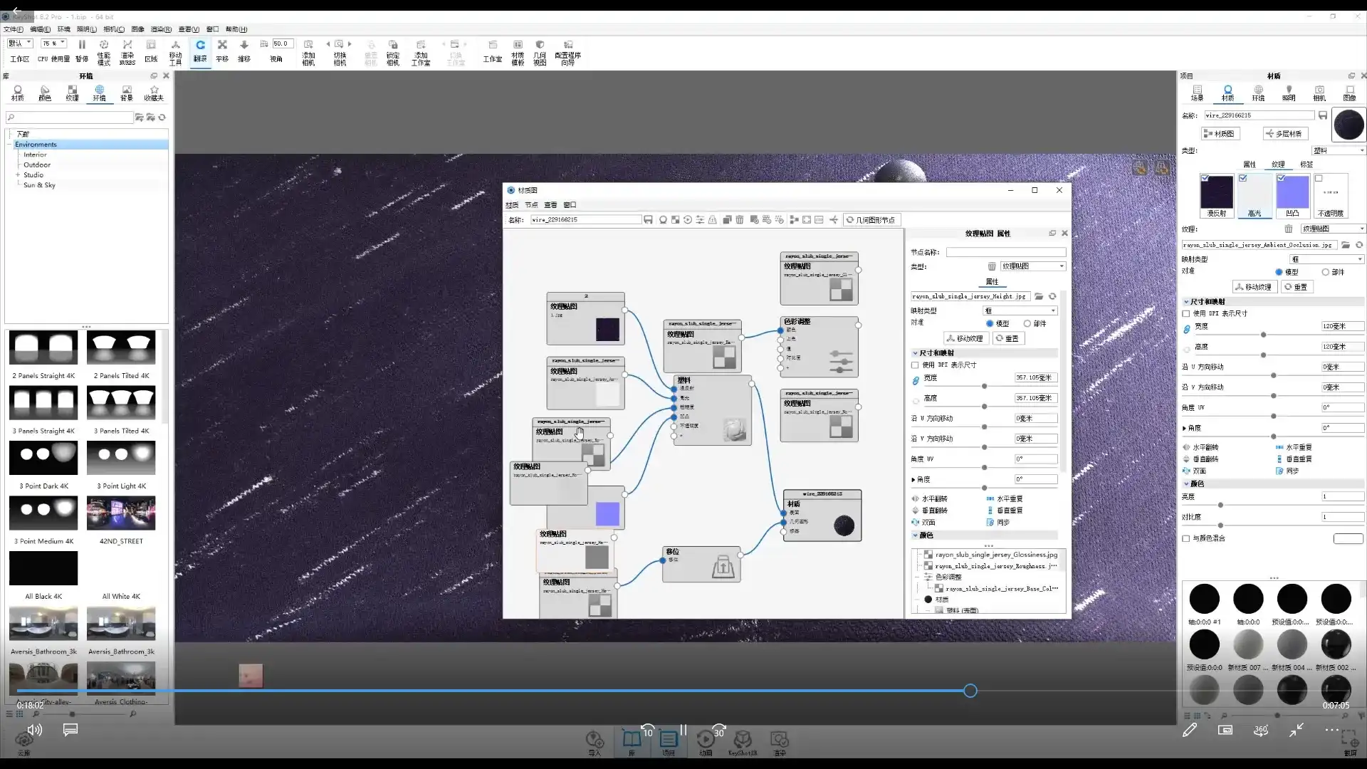This screenshot has height=769, width=1367.
Task: Open the 映射类型 dropdown in project panel
Action: click(x=1326, y=259)
